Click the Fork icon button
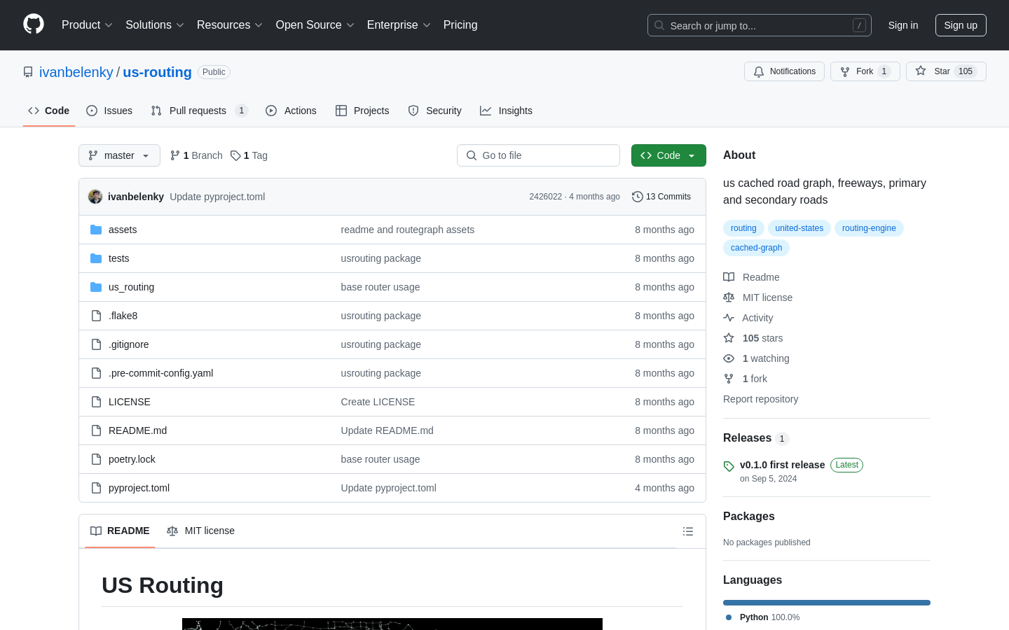1009x630 pixels. (x=845, y=71)
